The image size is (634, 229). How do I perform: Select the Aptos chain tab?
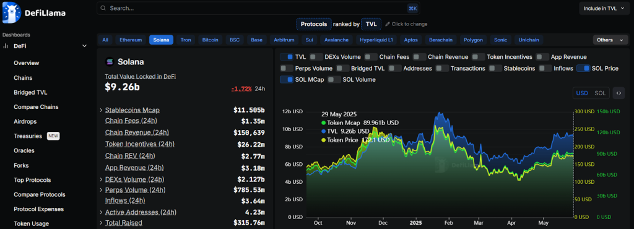411,40
